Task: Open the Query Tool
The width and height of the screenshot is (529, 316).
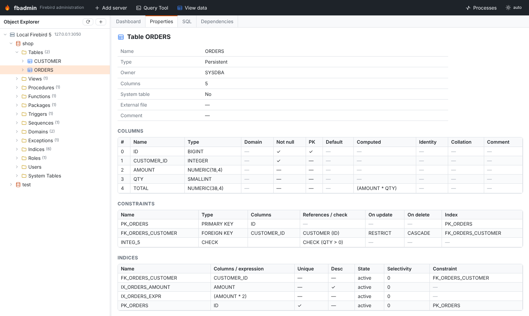Action: [152, 8]
